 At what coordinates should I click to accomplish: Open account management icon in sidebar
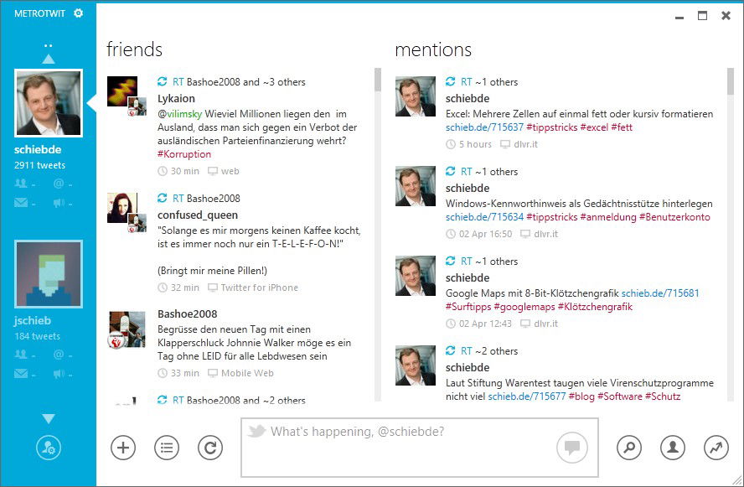49,448
